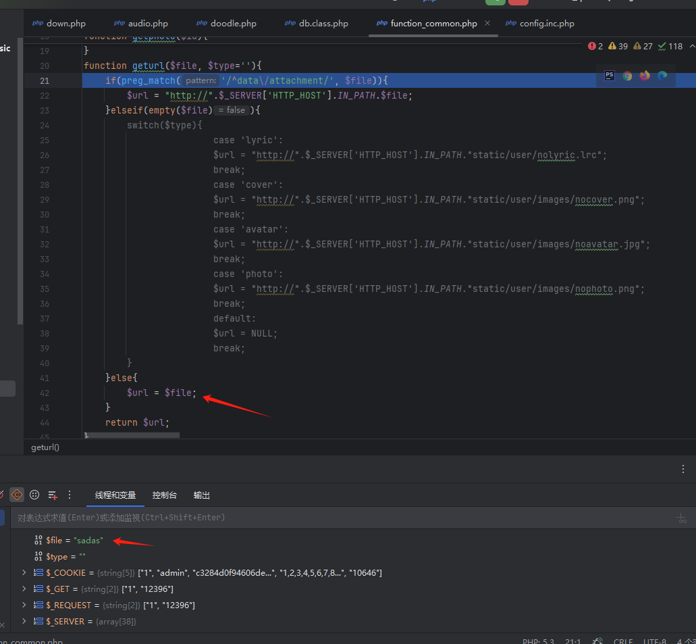Viewport: 696px width, 644px height.
Task: Click the expression evaluation input field
Action: tap(338, 518)
